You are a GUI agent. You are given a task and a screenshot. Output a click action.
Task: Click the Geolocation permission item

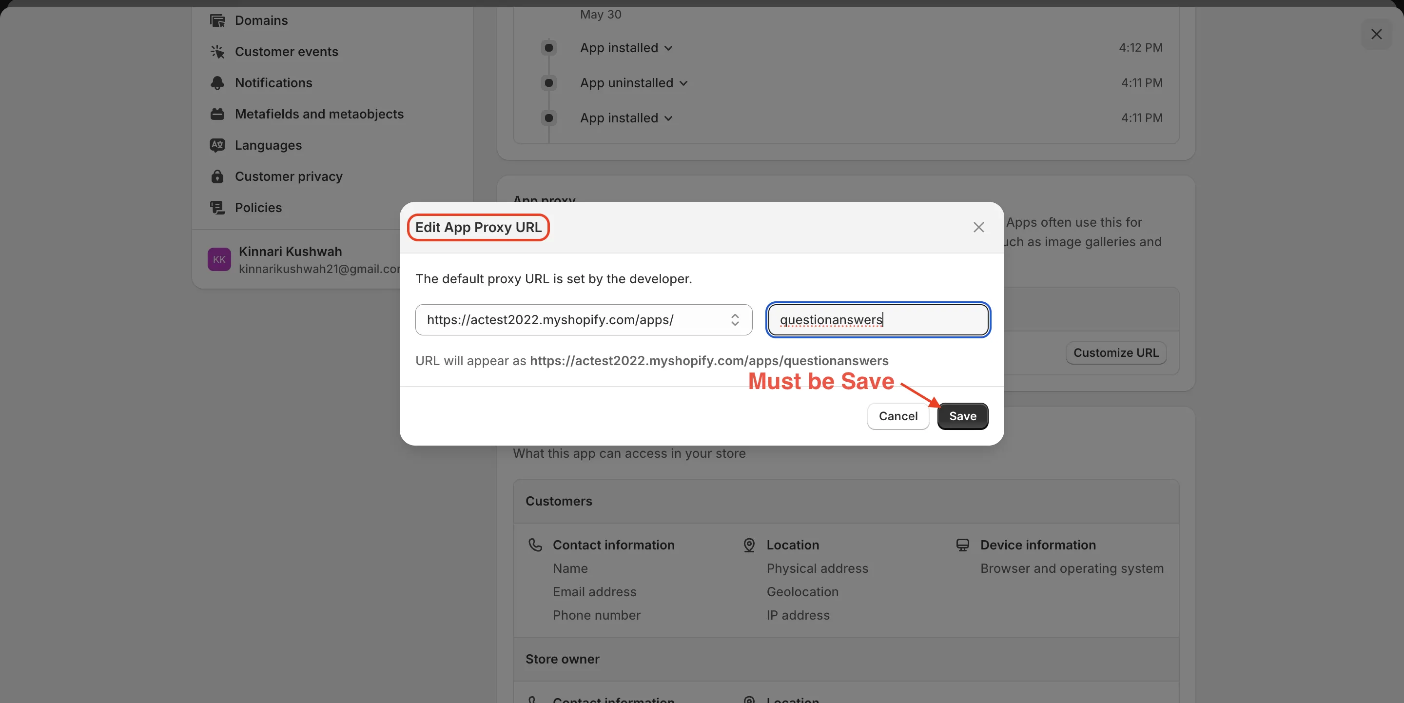point(803,592)
